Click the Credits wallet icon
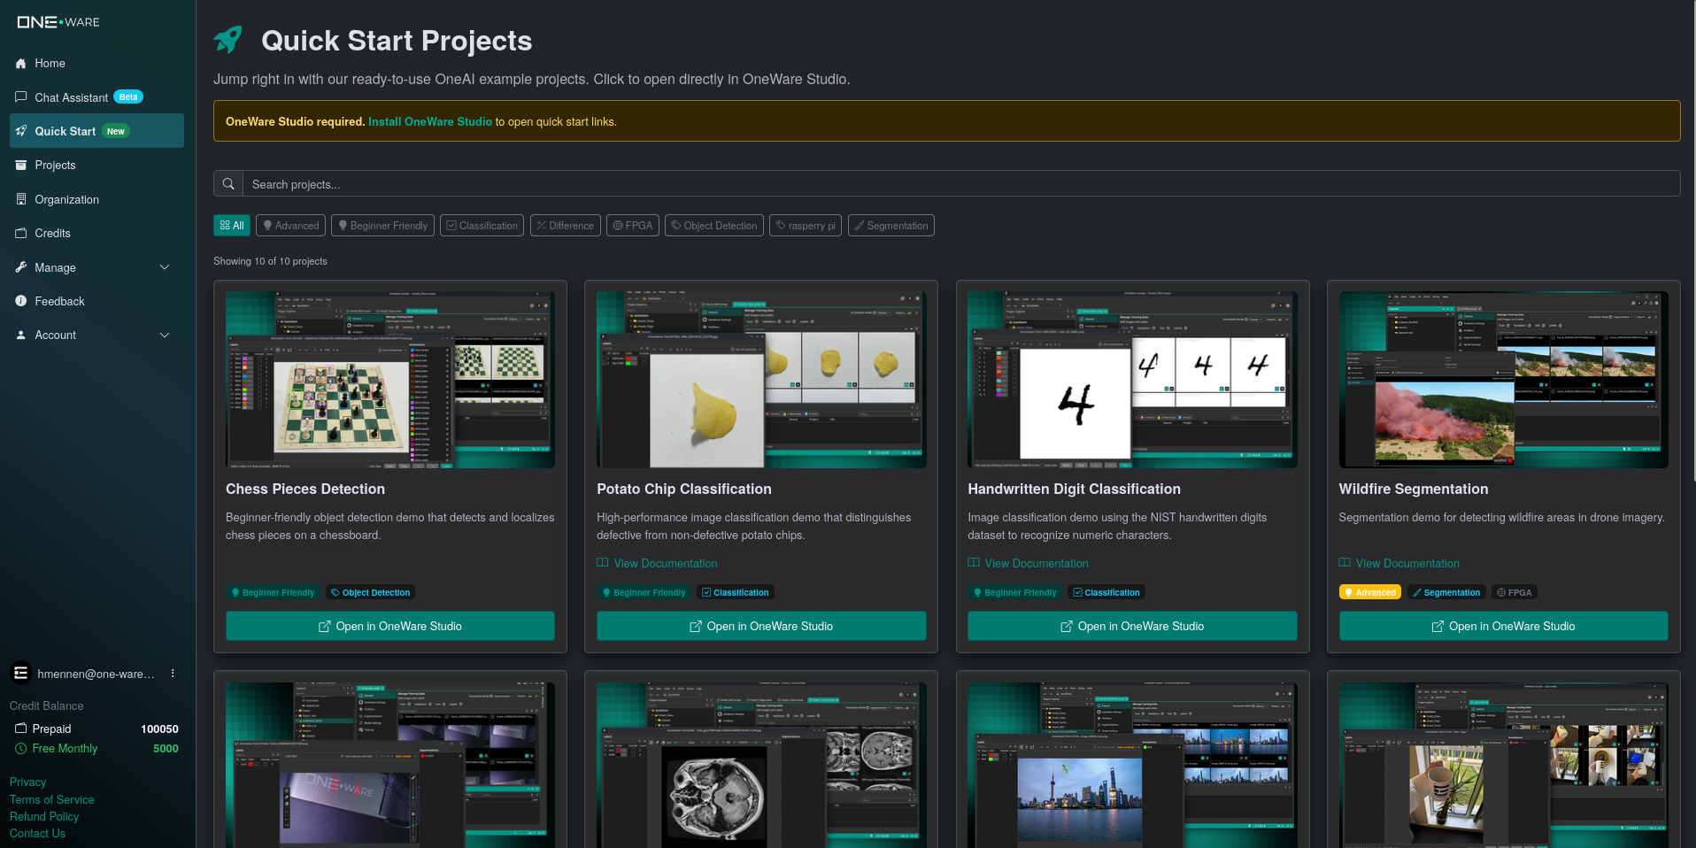Screen dimensions: 1696x848 click(21, 234)
